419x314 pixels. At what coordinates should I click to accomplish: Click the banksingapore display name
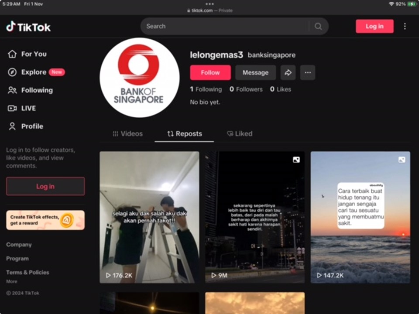coord(271,55)
